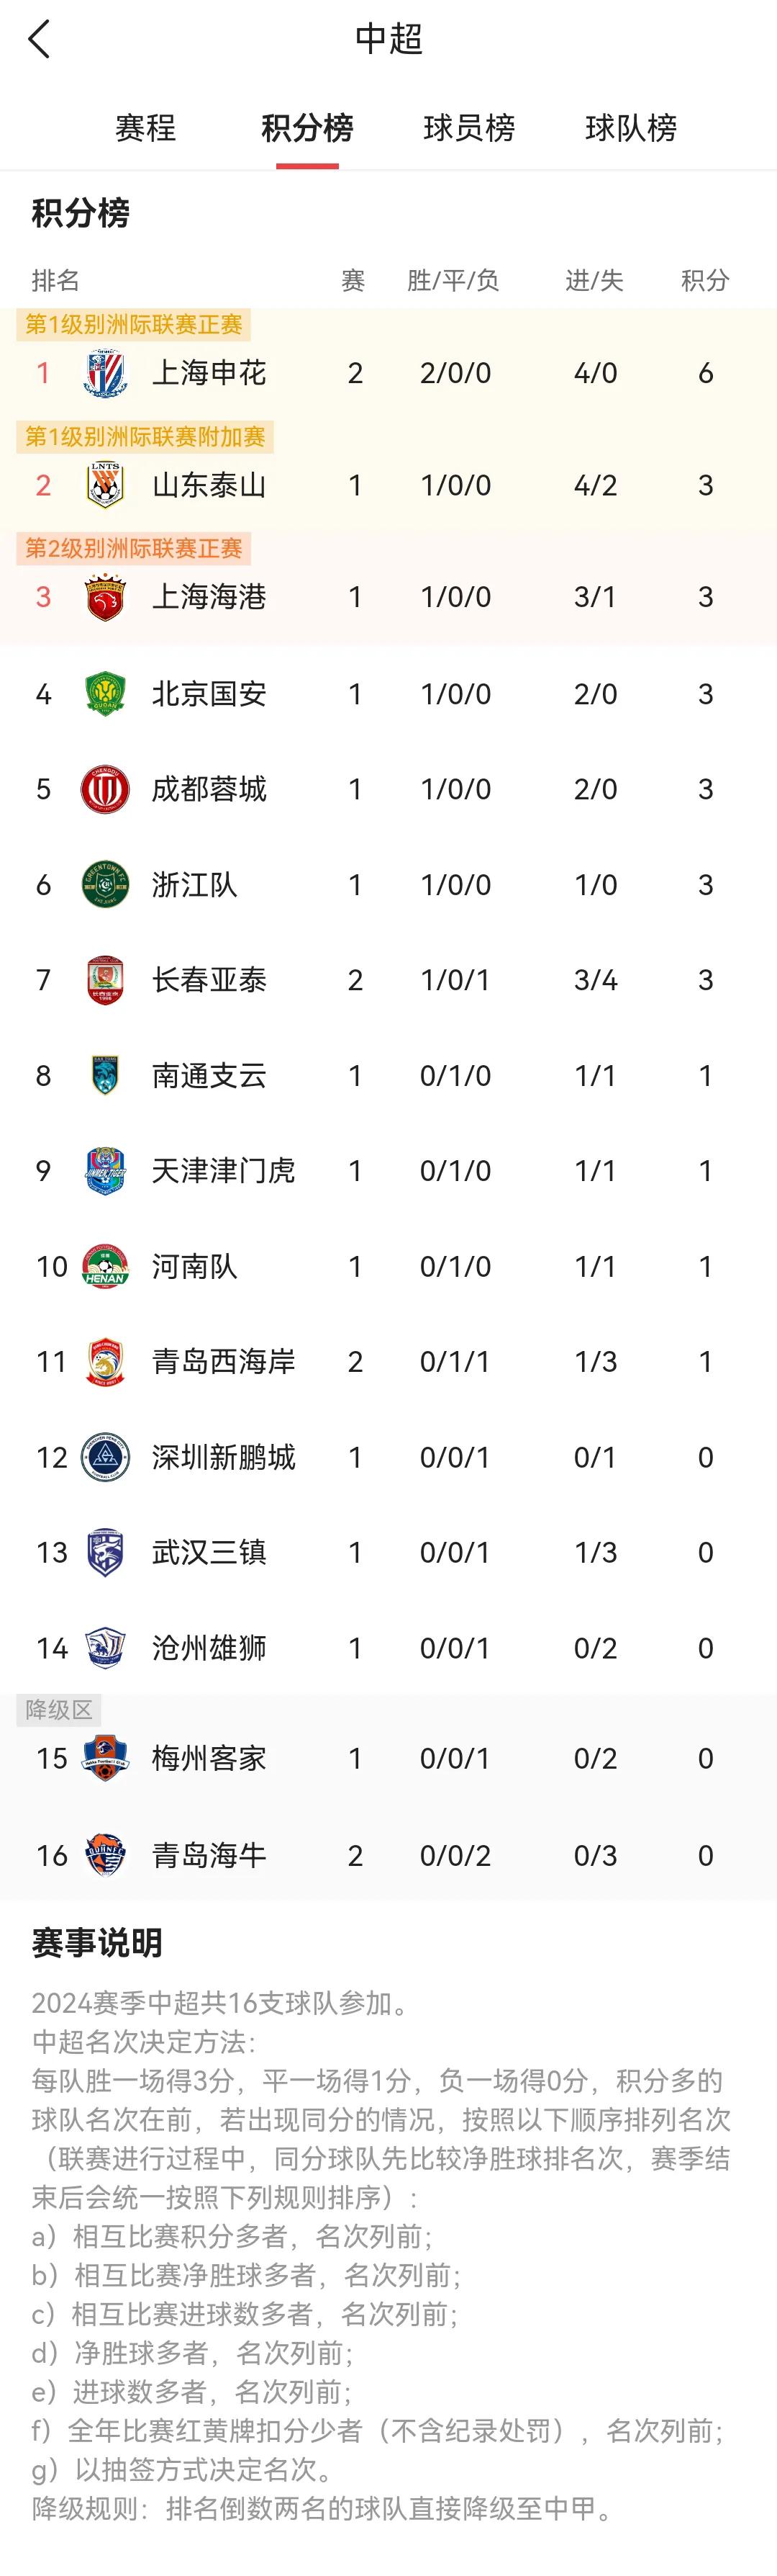This screenshot has height=2576, width=777.
Task: Open the 上海申花 team logo
Action: click(x=105, y=373)
